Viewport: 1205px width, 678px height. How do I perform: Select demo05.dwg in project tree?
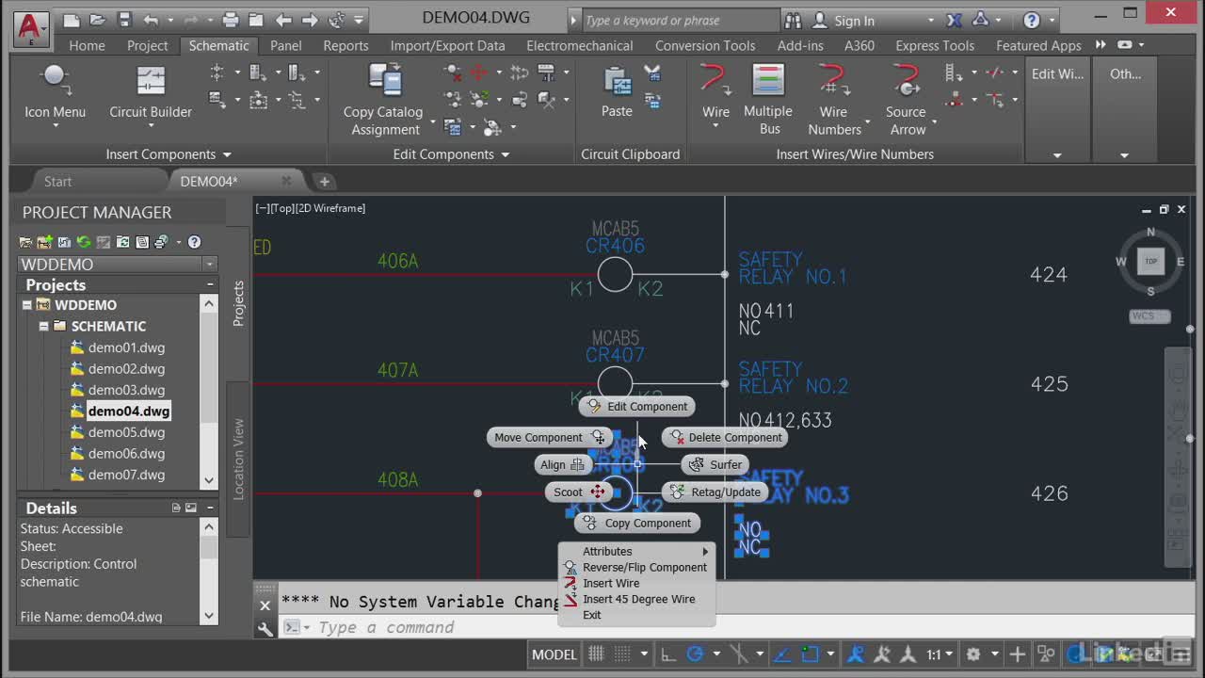[126, 432]
